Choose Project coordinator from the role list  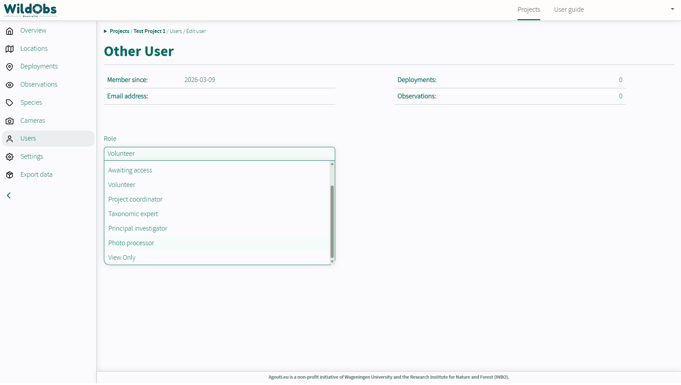[135, 199]
